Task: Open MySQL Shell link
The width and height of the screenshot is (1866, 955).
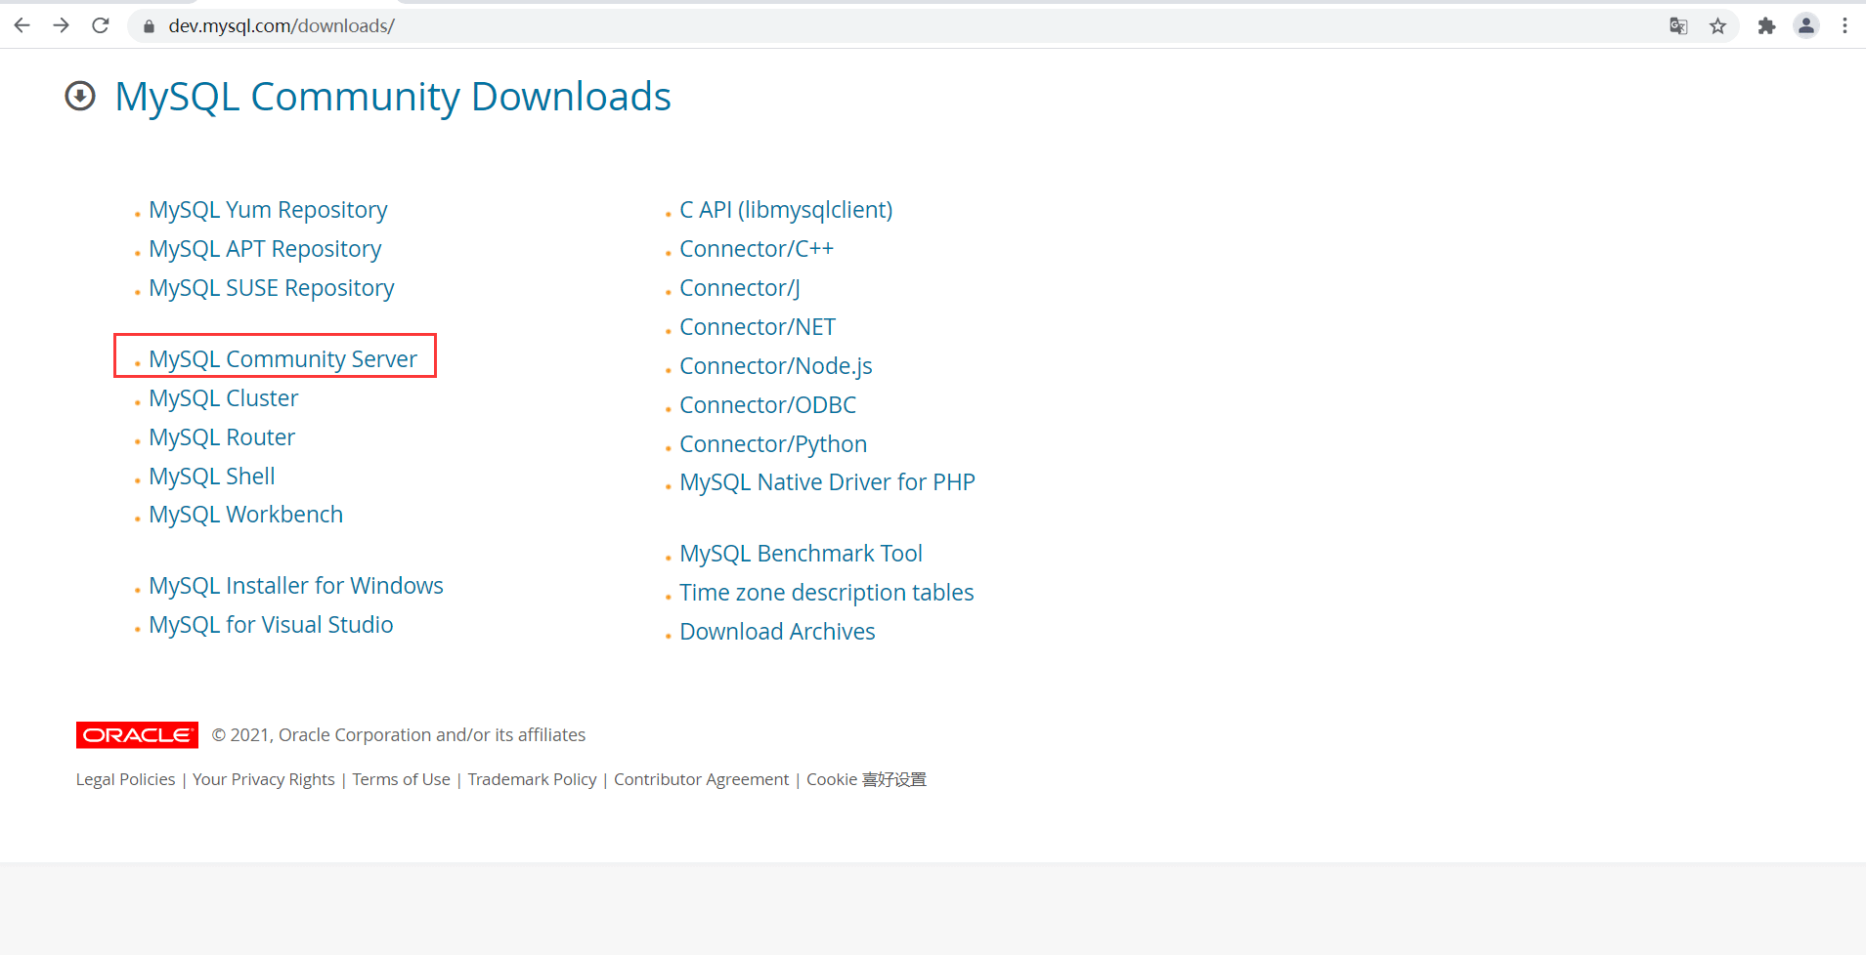Action: pyautogui.click(x=212, y=477)
